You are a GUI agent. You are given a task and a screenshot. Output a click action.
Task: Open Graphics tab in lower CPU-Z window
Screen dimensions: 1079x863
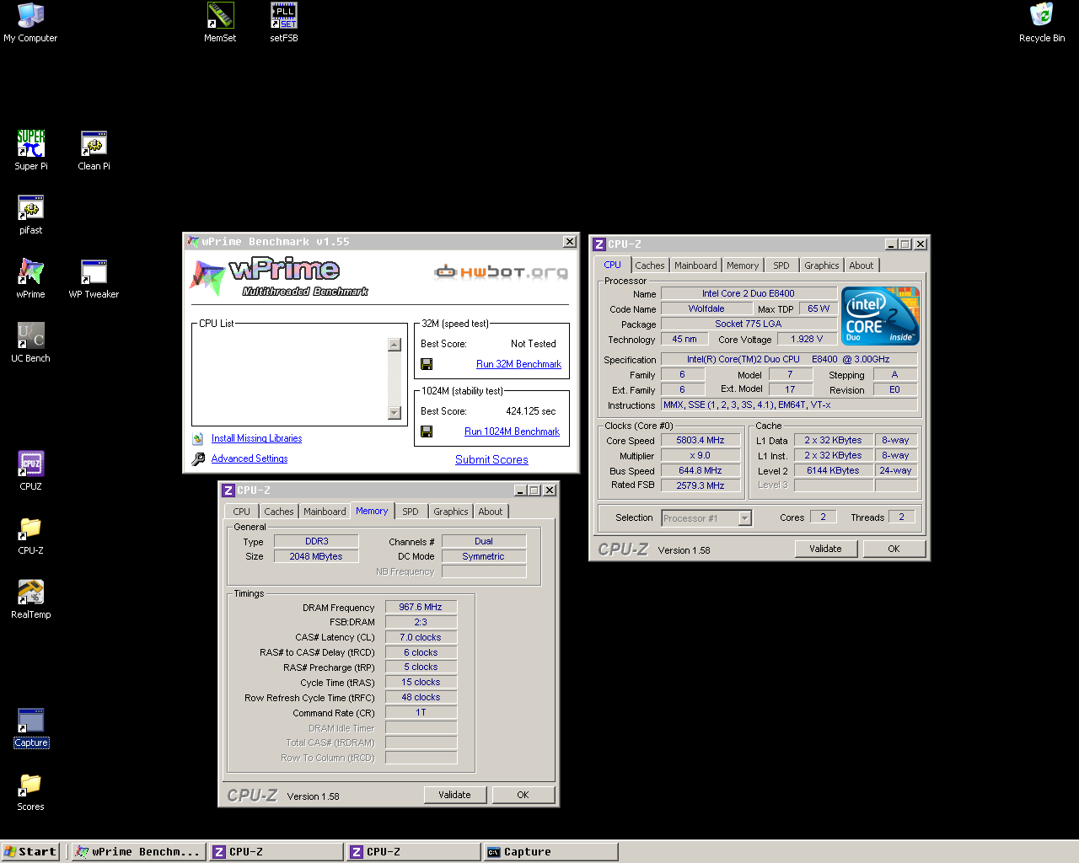[451, 512]
